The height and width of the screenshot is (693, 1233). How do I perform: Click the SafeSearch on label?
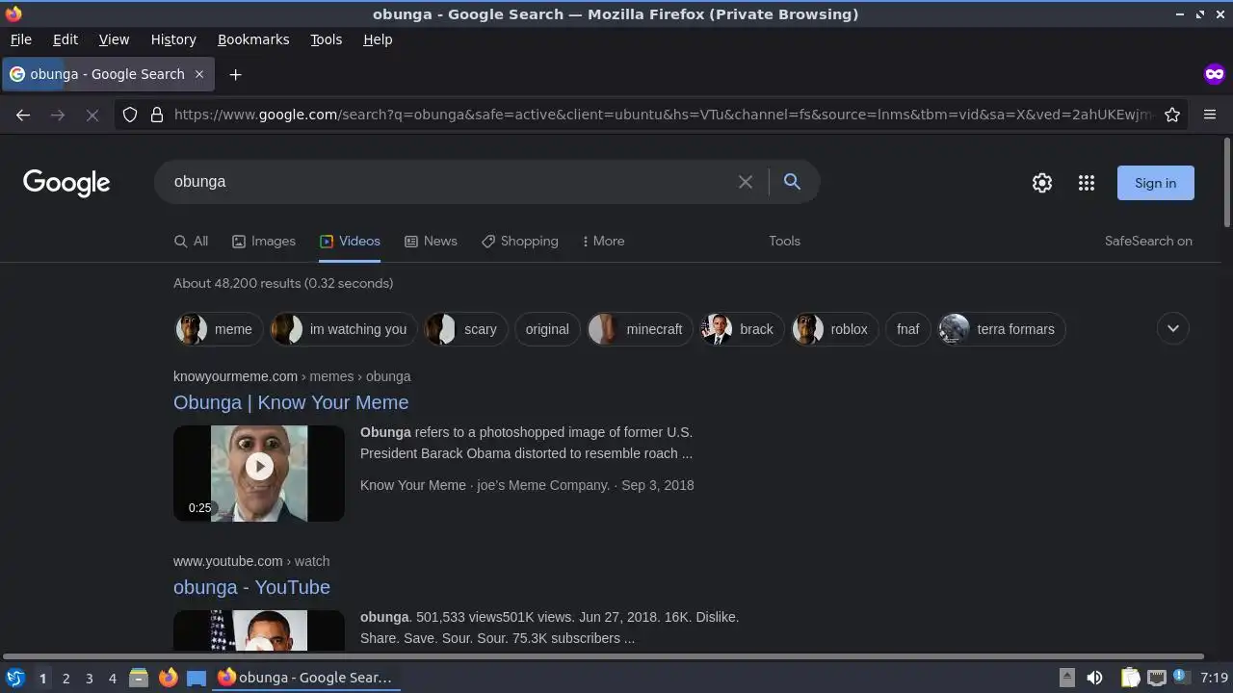pos(1148,241)
